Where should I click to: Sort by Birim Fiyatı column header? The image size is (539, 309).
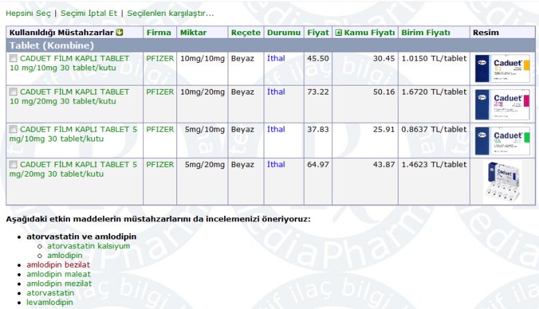pos(426,32)
